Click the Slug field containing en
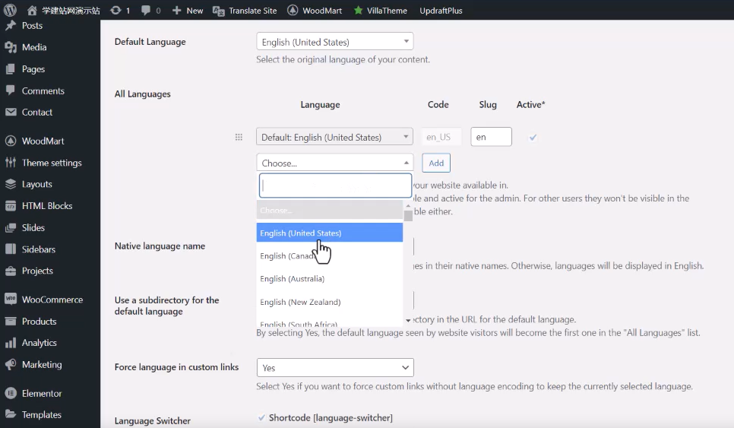This screenshot has height=428, width=734. click(x=491, y=138)
